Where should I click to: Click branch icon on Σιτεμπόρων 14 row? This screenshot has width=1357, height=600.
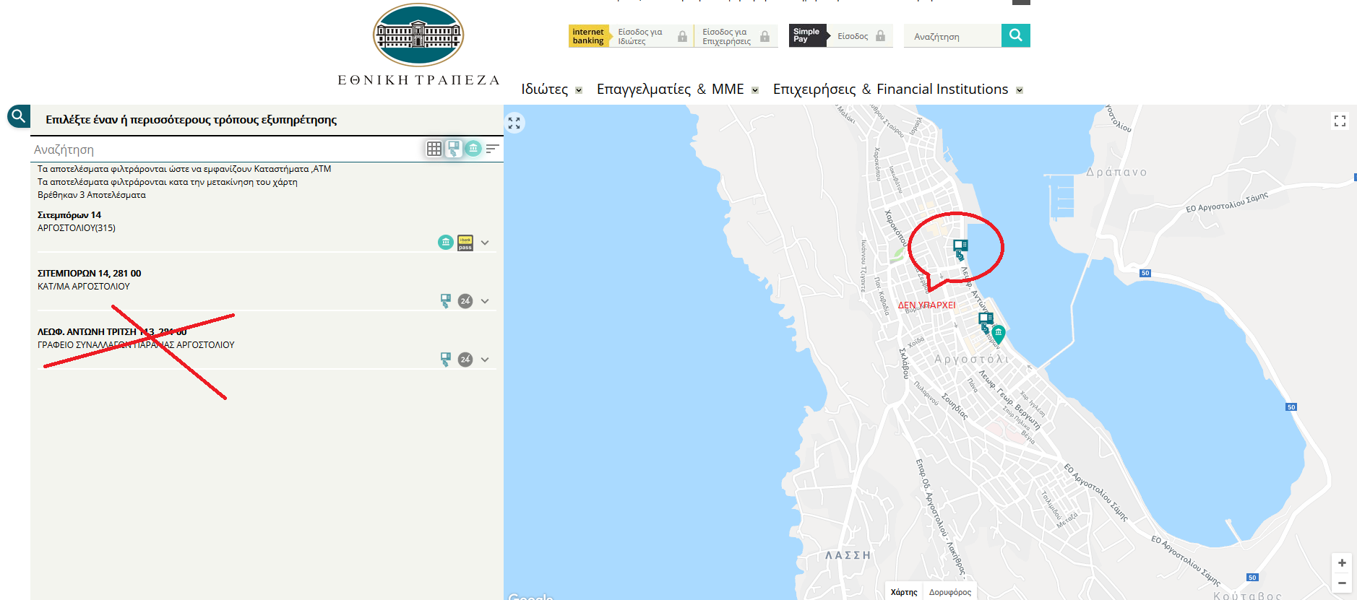(x=446, y=243)
